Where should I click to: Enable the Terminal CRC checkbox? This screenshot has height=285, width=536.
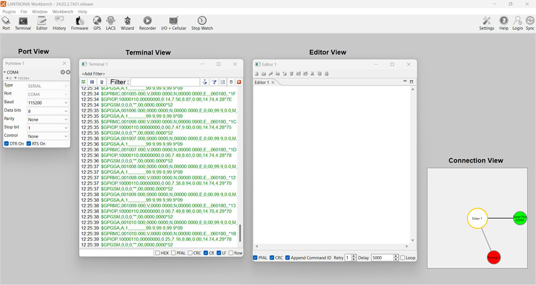click(x=190, y=253)
